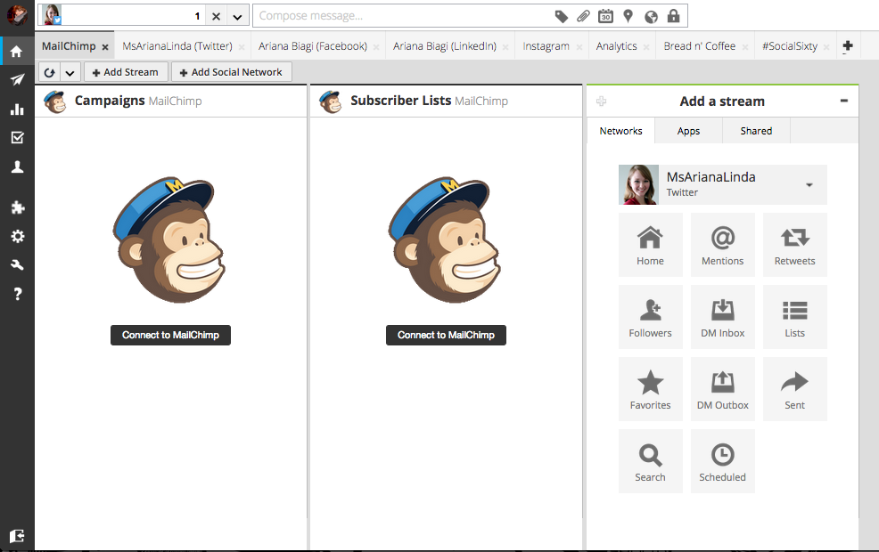Open the Settings gear sidebar icon
The width and height of the screenshot is (879, 552).
click(x=17, y=236)
